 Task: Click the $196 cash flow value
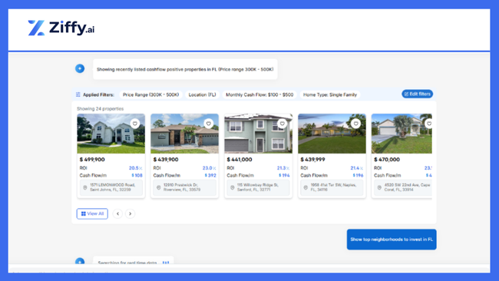coord(358,175)
